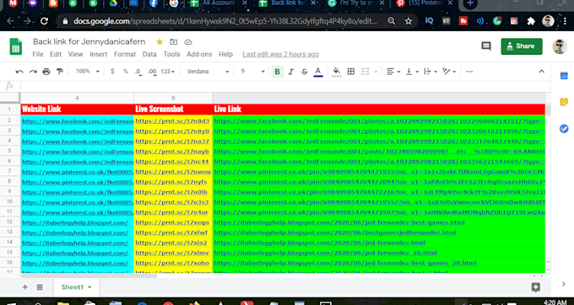Screen dimensions: 574x305
Task: Open the Help menu
Action: coord(226,54)
